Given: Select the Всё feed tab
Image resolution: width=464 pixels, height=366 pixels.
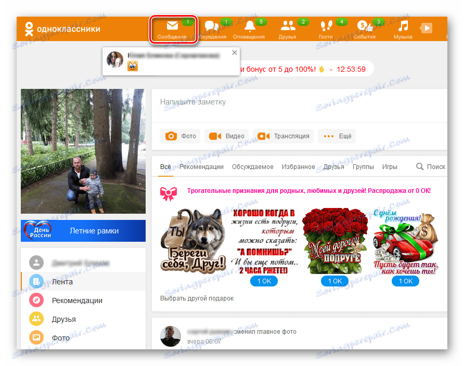Looking at the screenshot, I should [165, 167].
